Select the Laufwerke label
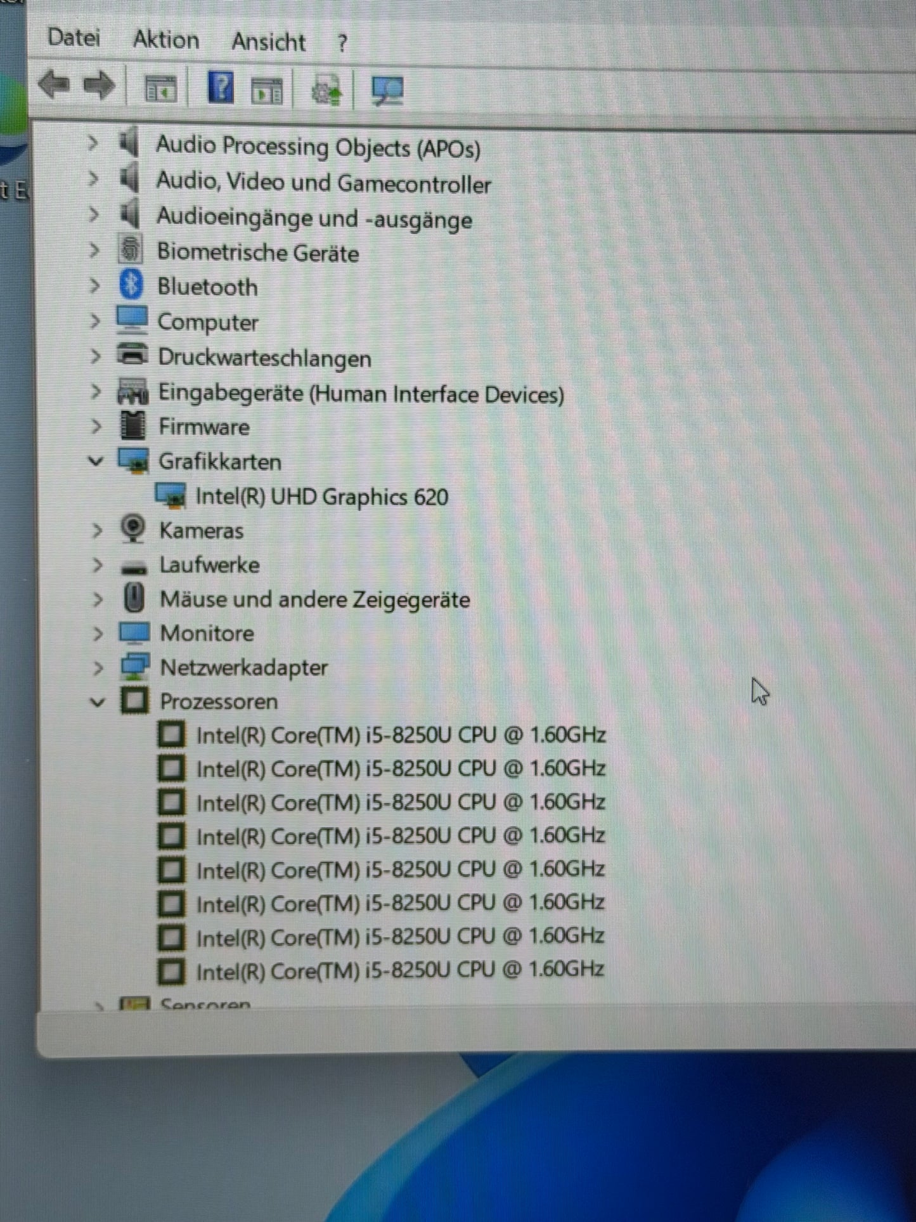This screenshot has width=916, height=1222. click(x=209, y=564)
